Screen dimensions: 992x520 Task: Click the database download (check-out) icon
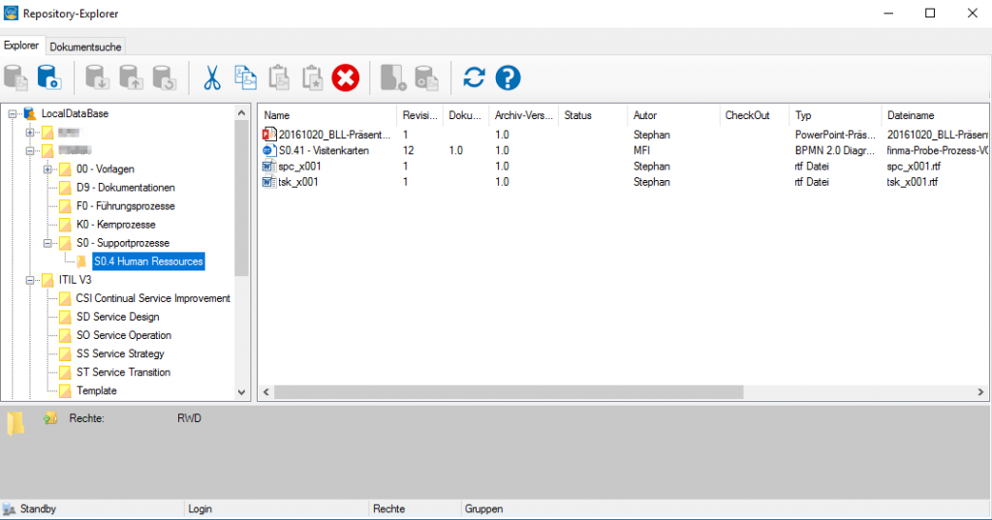[x=98, y=77]
